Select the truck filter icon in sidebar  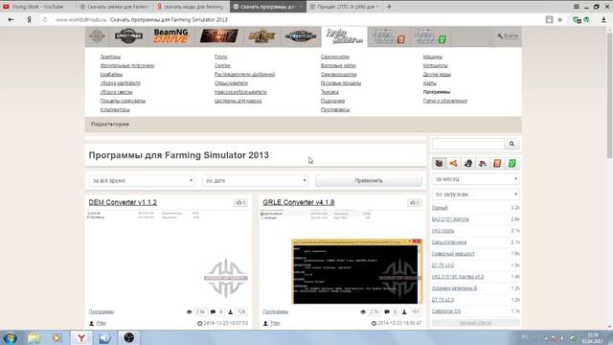(483, 164)
